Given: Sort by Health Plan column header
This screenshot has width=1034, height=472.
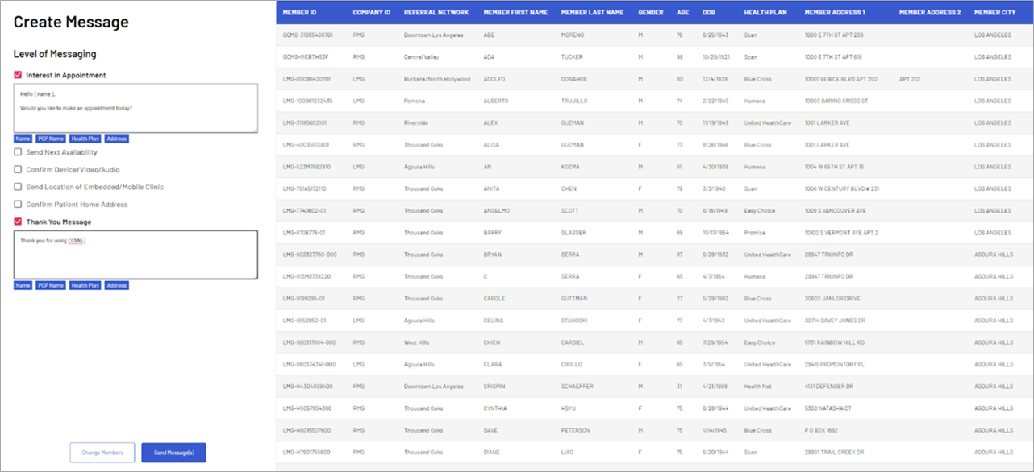Looking at the screenshot, I should [767, 13].
